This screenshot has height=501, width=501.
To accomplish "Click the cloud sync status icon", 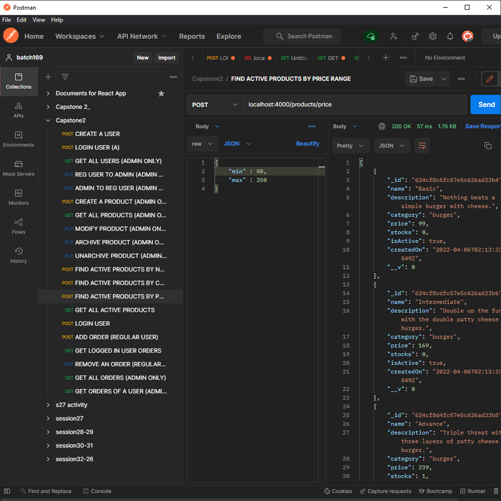I will (371, 37).
